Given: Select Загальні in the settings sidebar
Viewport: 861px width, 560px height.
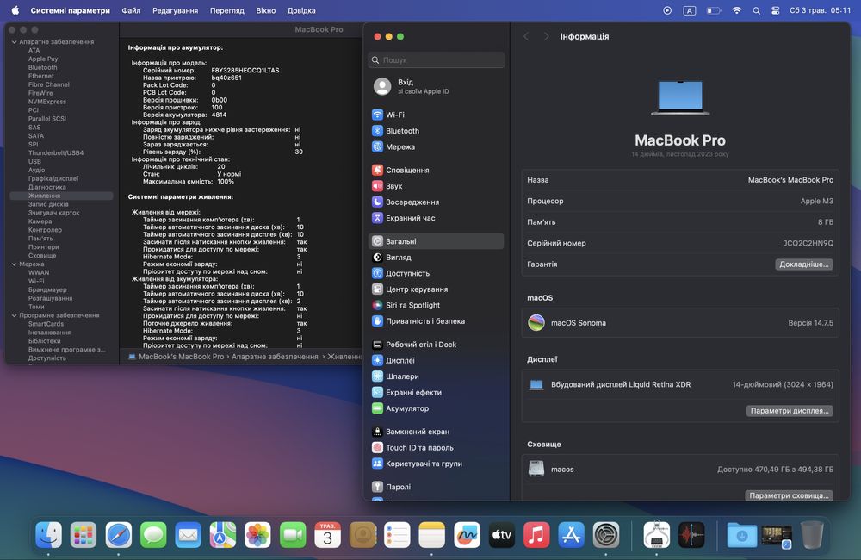Looking at the screenshot, I should [x=436, y=241].
